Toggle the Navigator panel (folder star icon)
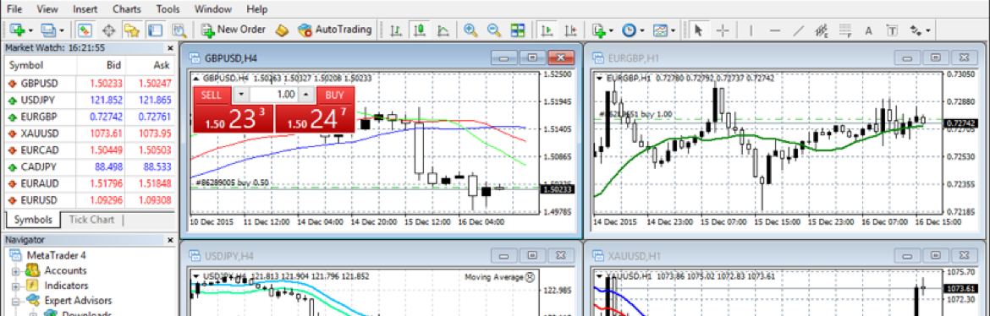The height and width of the screenshot is (316, 990). 131,30
